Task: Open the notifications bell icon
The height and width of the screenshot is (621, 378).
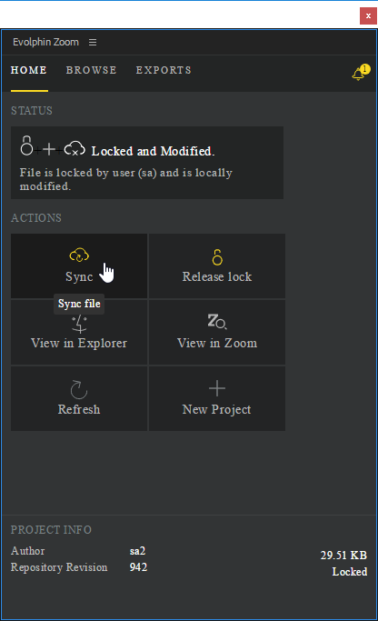Action: click(360, 73)
